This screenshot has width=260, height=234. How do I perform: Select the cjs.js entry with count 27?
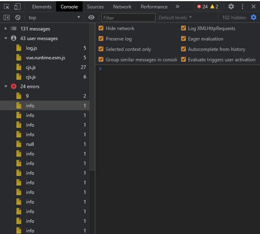click(45, 67)
